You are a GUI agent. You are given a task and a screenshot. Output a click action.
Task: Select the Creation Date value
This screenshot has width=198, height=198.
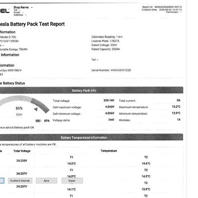[x=170, y=9]
